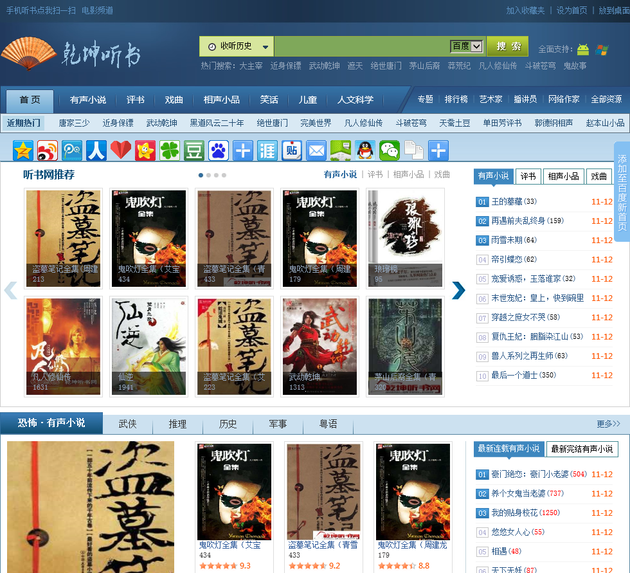Screen dimensions: 630x573
Task: Click the green four-leaf clover share icon
Action: point(170,150)
